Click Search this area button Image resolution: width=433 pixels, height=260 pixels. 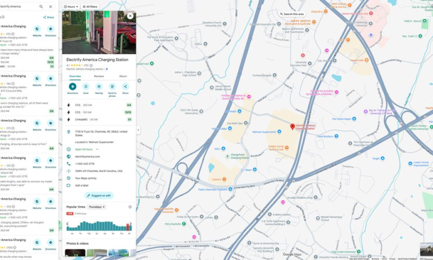(x=292, y=14)
